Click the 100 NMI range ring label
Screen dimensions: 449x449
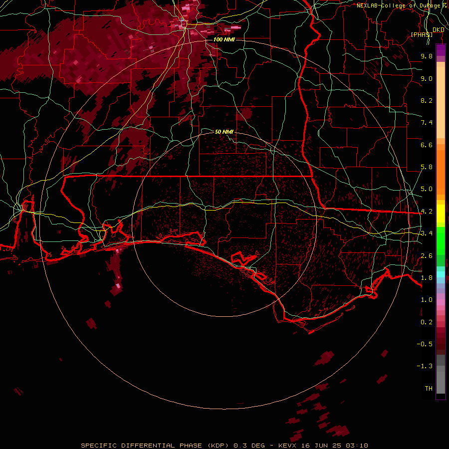(x=224, y=39)
